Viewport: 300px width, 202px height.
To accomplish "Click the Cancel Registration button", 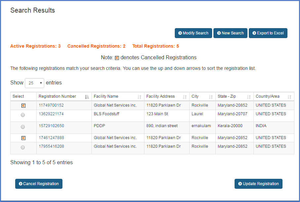I will tap(39, 184).
